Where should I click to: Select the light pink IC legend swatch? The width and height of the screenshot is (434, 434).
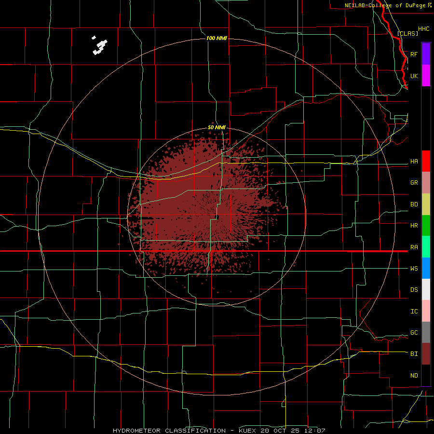click(x=426, y=311)
